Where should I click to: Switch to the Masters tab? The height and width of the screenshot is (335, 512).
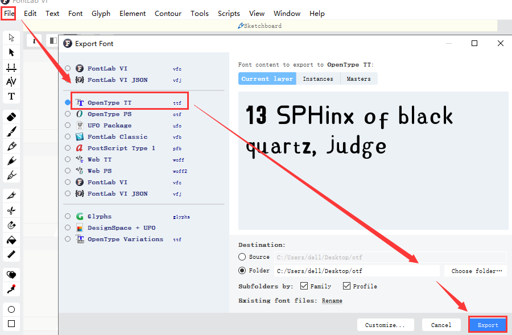point(359,78)
